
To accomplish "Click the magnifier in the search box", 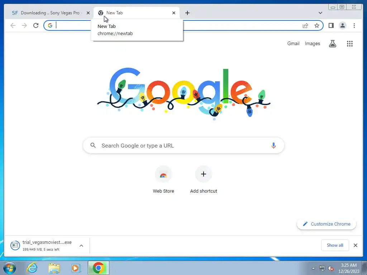I will (x=93, y=145).
